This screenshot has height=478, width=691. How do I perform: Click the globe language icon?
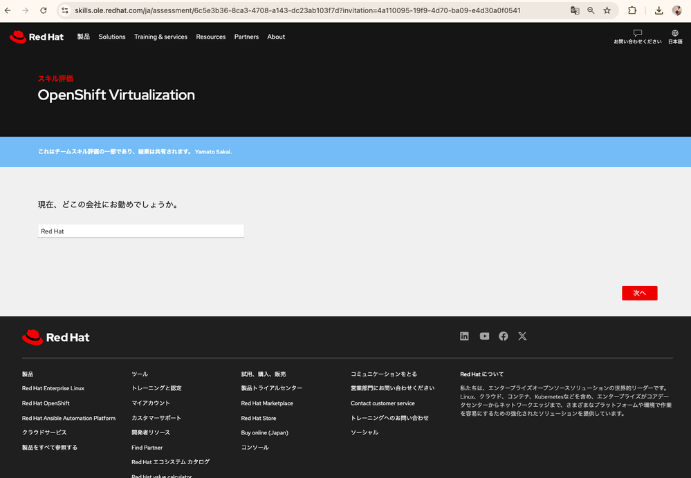click(x=674, y=32)
